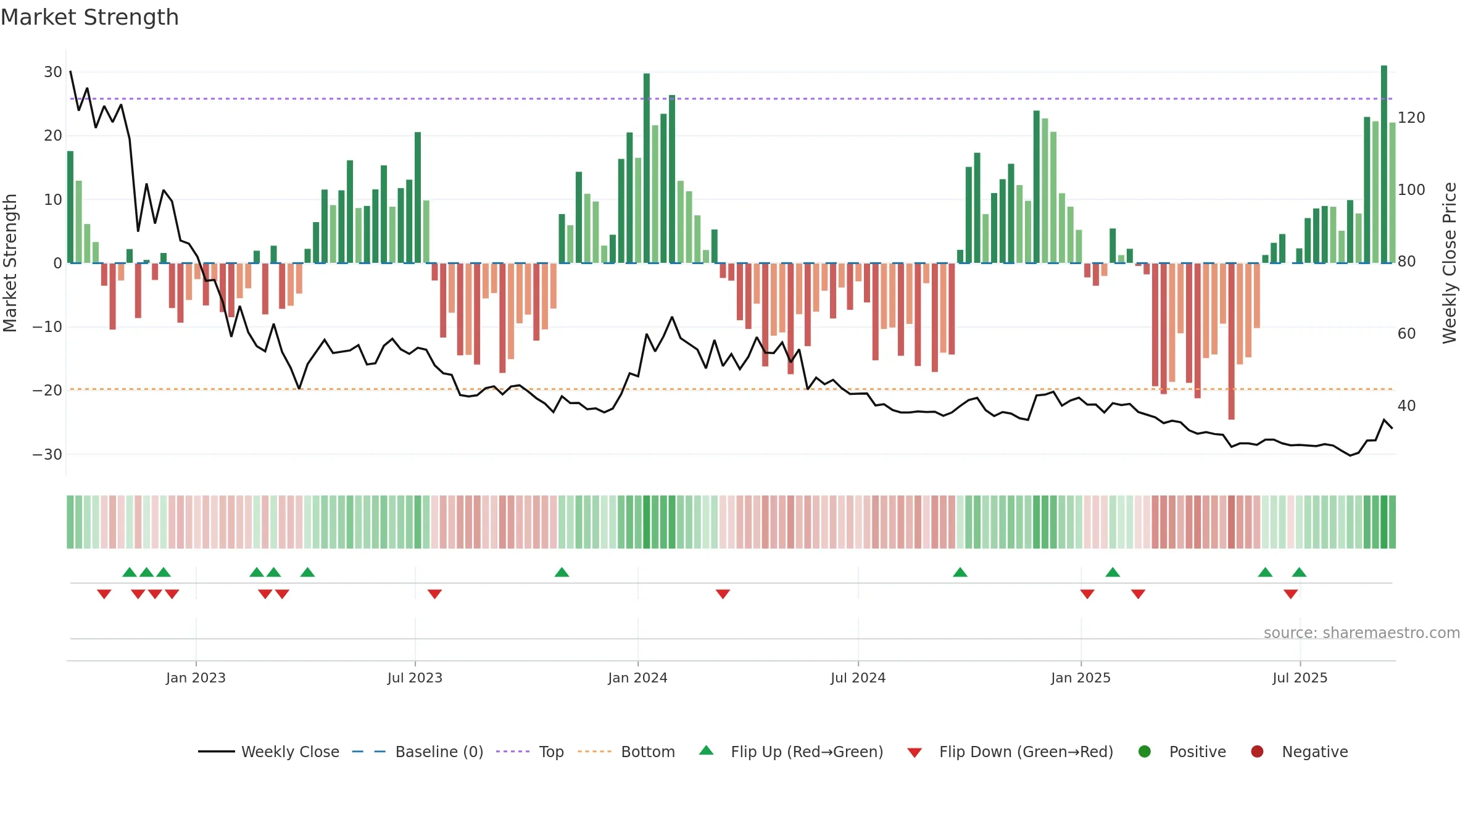The height and width of the screenshot is (833, 1481).
Task: Click the Jul 2024 axis label
Action: pyautogui.click(x=858, y=678)
